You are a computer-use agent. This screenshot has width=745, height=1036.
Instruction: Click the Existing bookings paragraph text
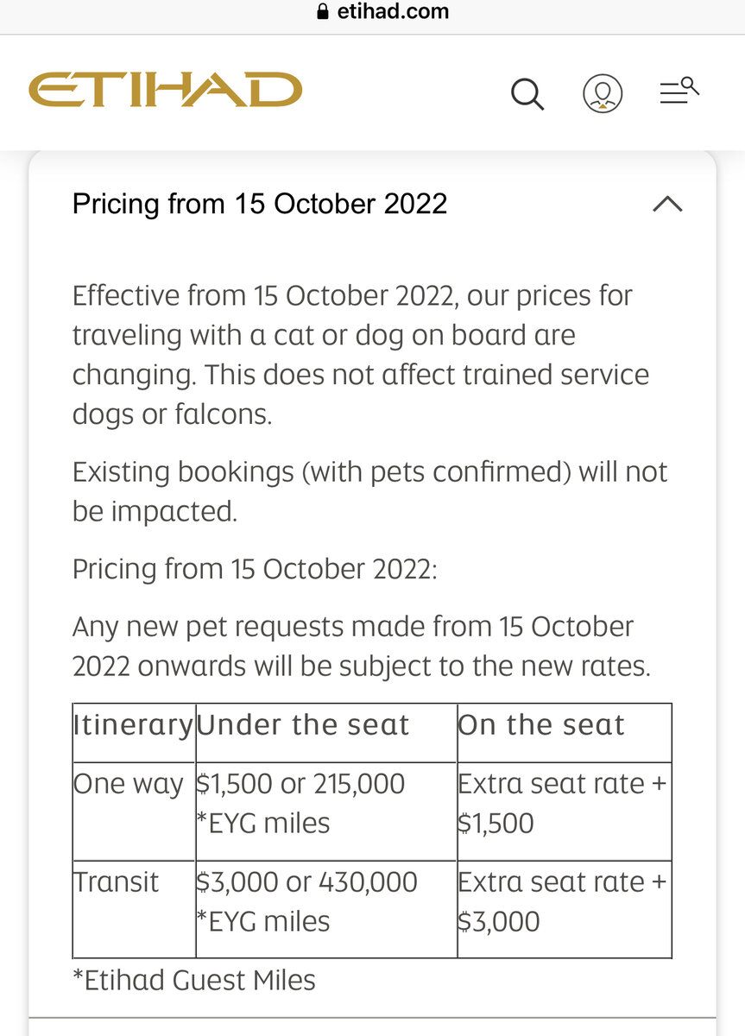pos(369,491)
